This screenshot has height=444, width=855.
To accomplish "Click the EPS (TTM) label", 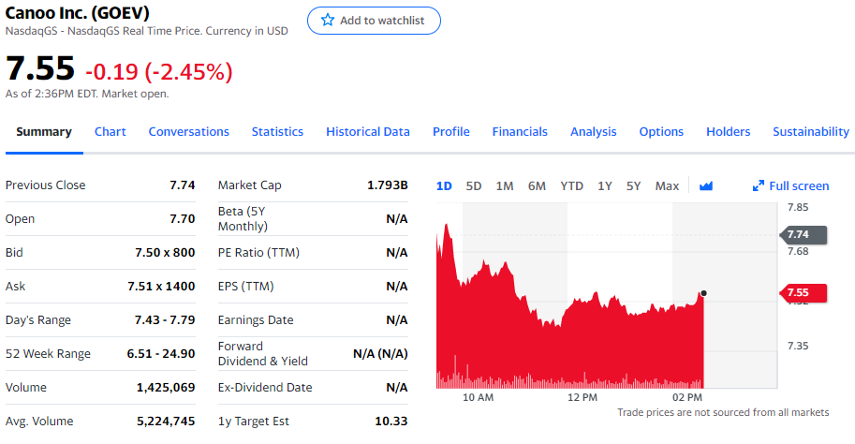I will [x=246, y=287].
